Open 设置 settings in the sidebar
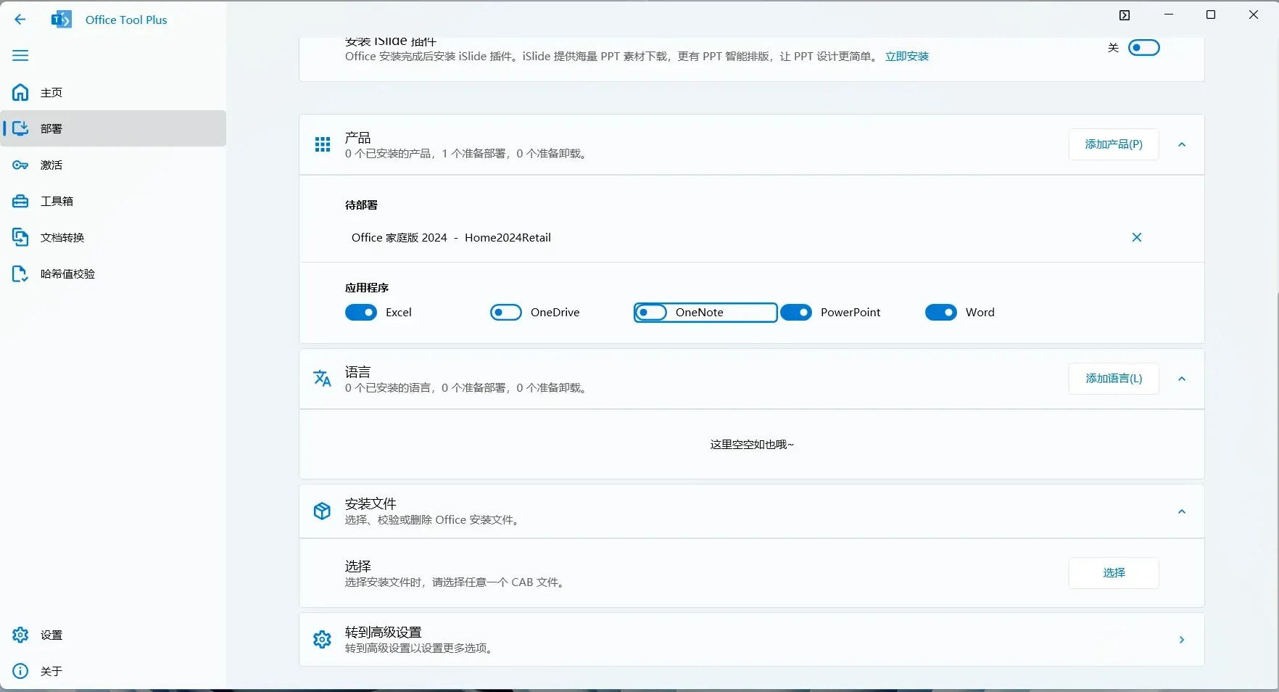The height and width of the screenshot is (692, 1279). tap(113, 635)
